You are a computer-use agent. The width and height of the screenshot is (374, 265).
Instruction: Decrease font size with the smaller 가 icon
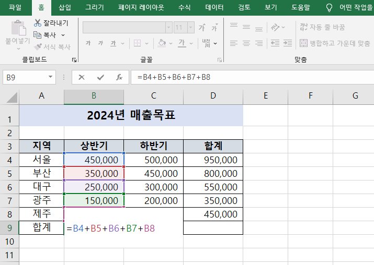214,28
